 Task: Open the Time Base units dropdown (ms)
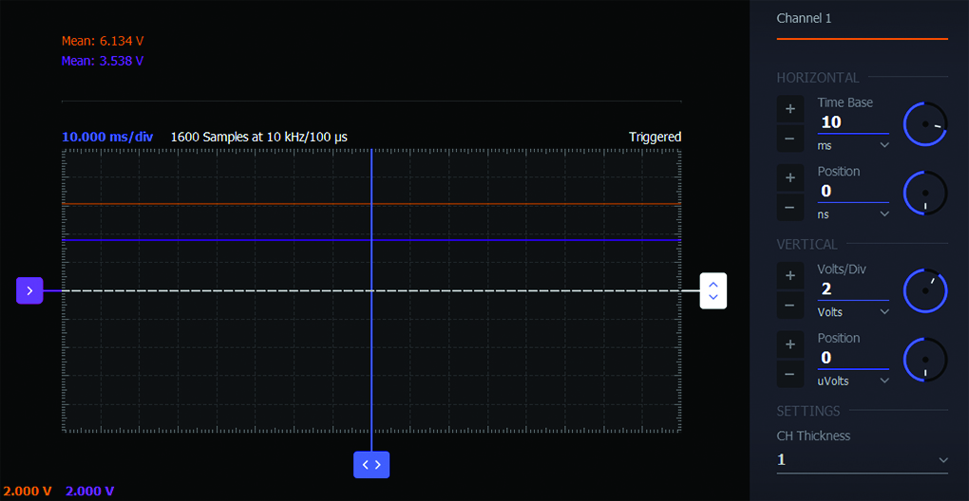click(853, 145)
